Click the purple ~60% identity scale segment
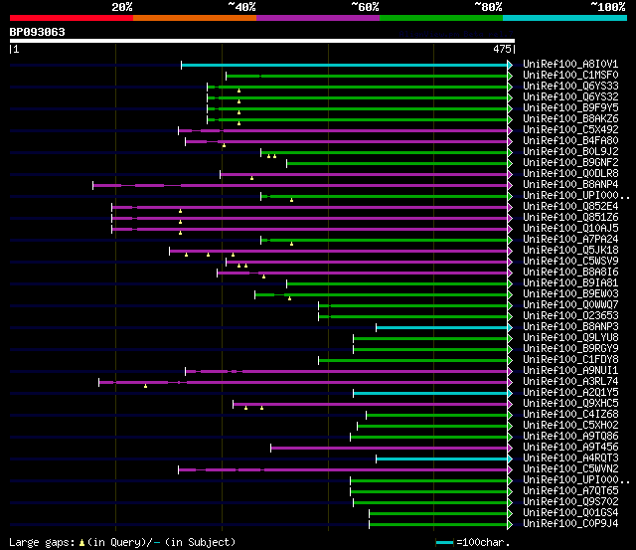636x550 pixels. click(318, 18)
